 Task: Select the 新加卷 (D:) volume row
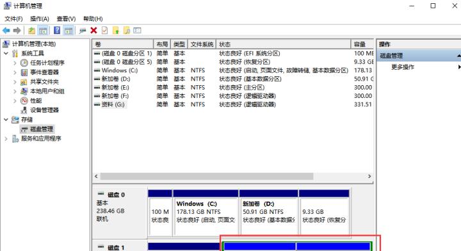tap(233, 79)
